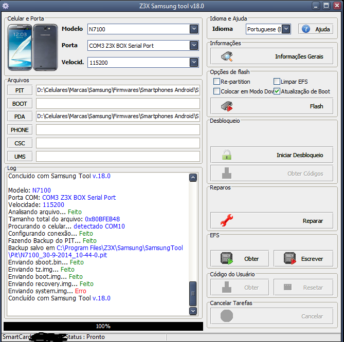Click the EFS Obter chip icon

[x=227, y=258]
